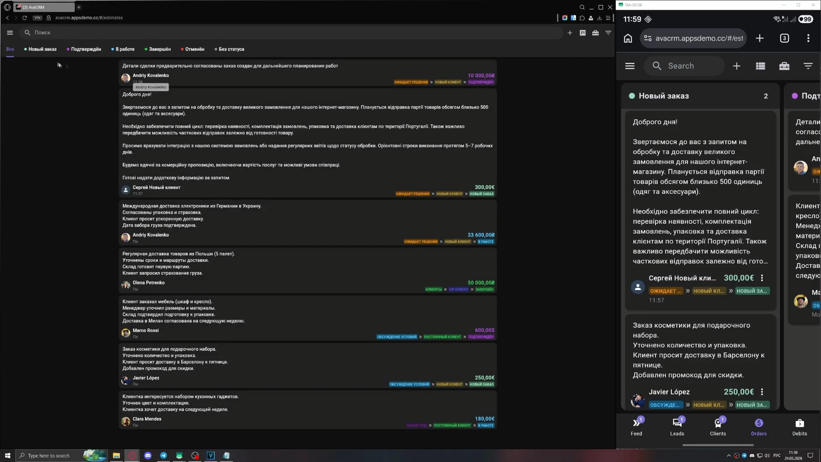
Task: Open the filter icon in desktop toolbar
Action: click(608, 33)
